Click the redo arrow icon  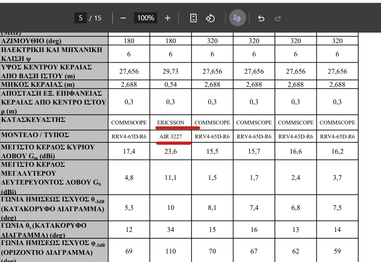tap(278, 18)
